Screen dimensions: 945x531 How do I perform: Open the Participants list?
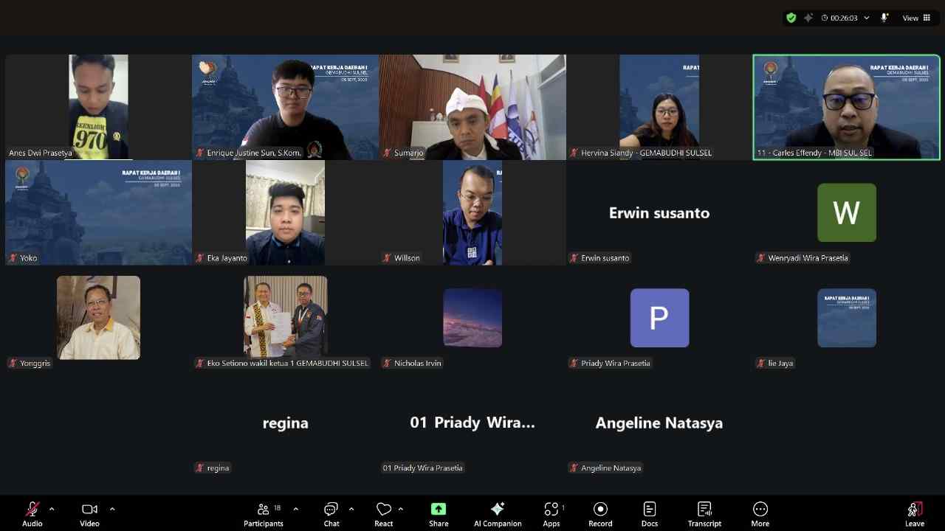264,514
